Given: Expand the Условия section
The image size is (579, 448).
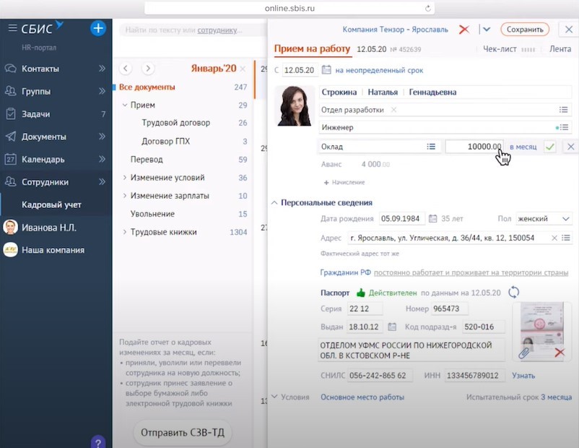Looking at the screenshot, I should point(274,397).
